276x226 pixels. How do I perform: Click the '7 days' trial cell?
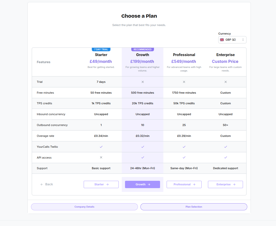pos(101,82)
